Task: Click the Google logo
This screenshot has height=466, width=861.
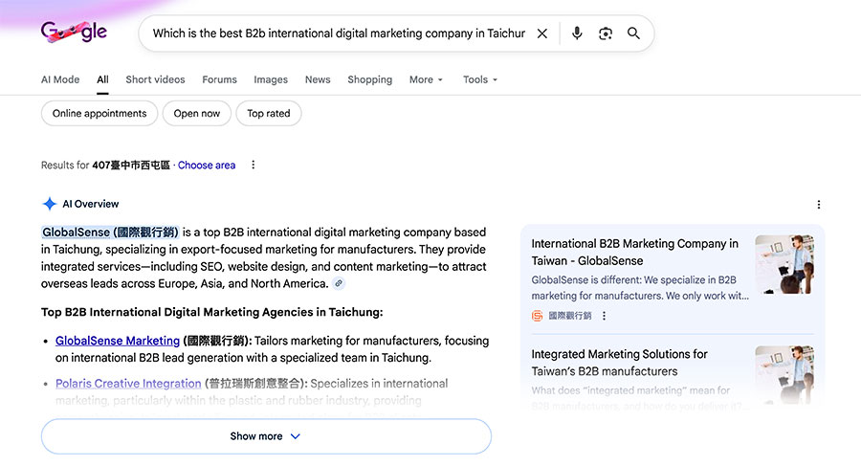Action: pyautogui.click(x=74, y=32)
